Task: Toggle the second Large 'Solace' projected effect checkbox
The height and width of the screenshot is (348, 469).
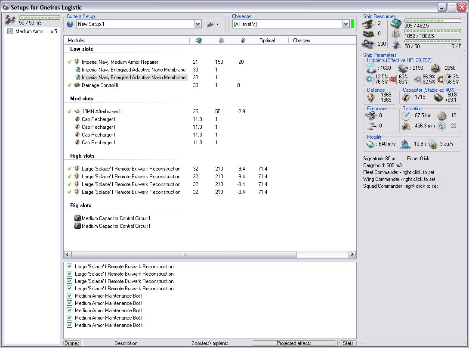Action: (69, 274)
